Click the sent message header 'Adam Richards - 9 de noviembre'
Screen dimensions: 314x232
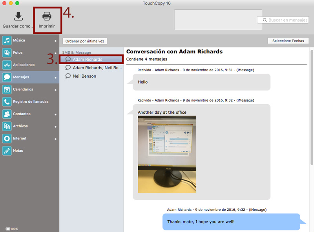click(217, 210)
